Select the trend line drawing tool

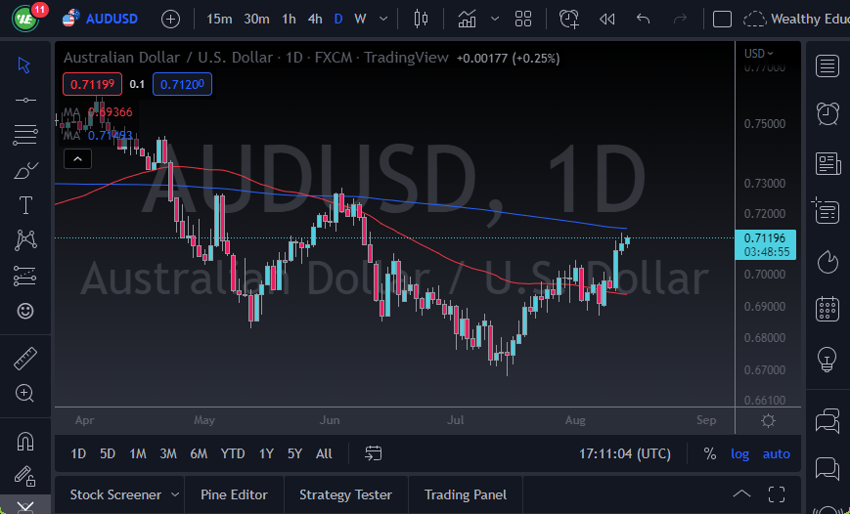[25, 100]
